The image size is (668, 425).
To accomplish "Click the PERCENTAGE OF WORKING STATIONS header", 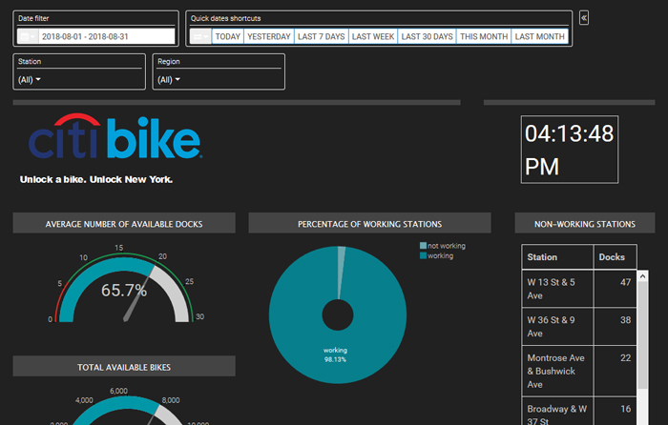I will pyautogui.click(x=370, y=223).
